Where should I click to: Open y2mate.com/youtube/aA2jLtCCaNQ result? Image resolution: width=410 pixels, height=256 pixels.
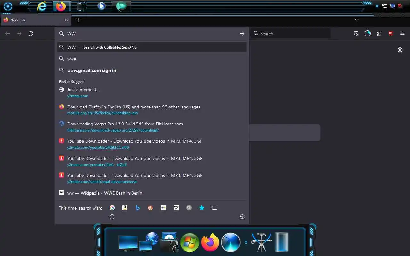(x=152, y=144)
